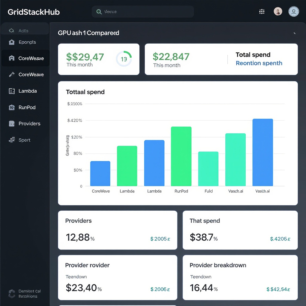The image size is (306, 306).
Task: Select highlighted CoreWeave sidebar item
Action: point(25,58)
